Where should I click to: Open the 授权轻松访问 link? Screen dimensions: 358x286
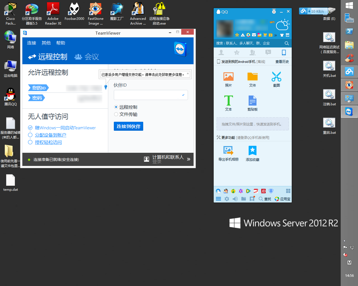click(x=48, y=142)
